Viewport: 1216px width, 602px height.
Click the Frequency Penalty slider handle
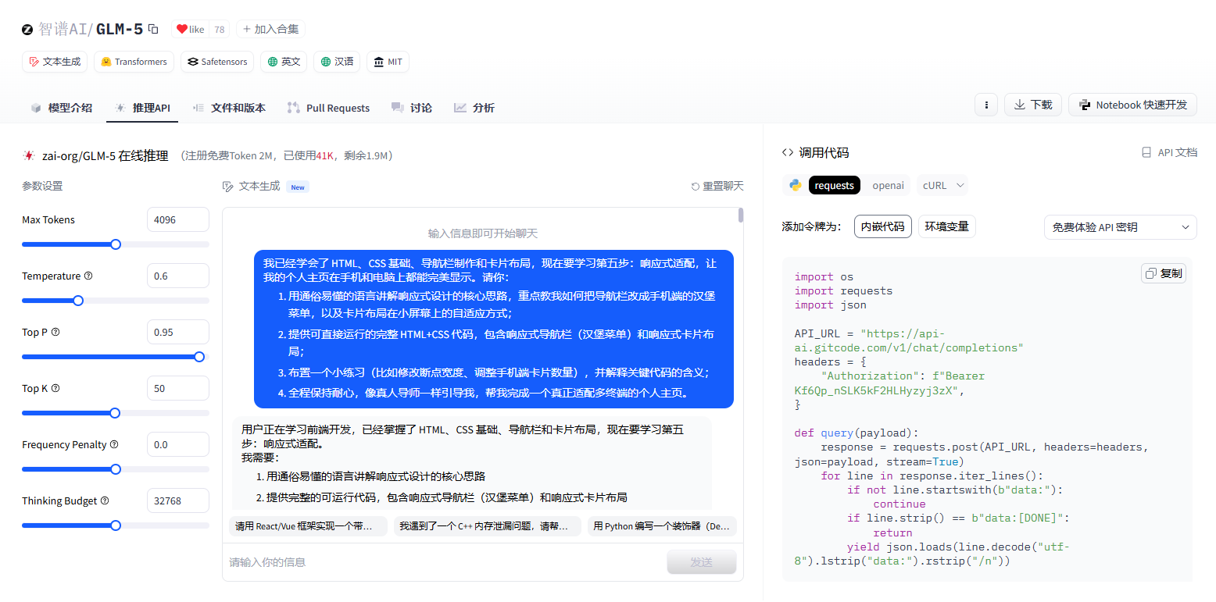click(x=116, y=469)
